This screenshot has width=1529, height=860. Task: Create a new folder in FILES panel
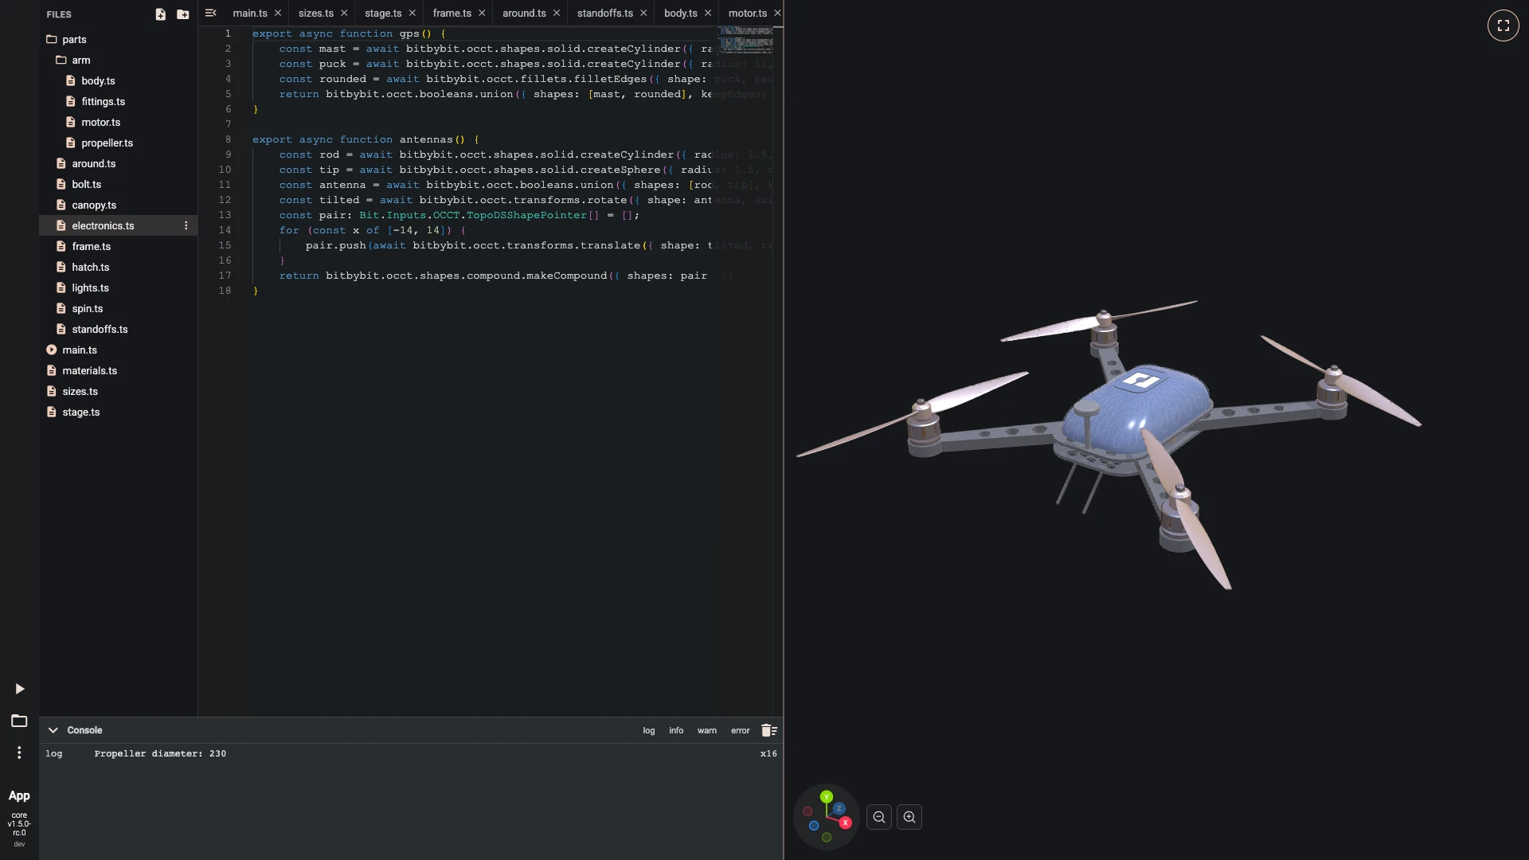click(183, 14)
